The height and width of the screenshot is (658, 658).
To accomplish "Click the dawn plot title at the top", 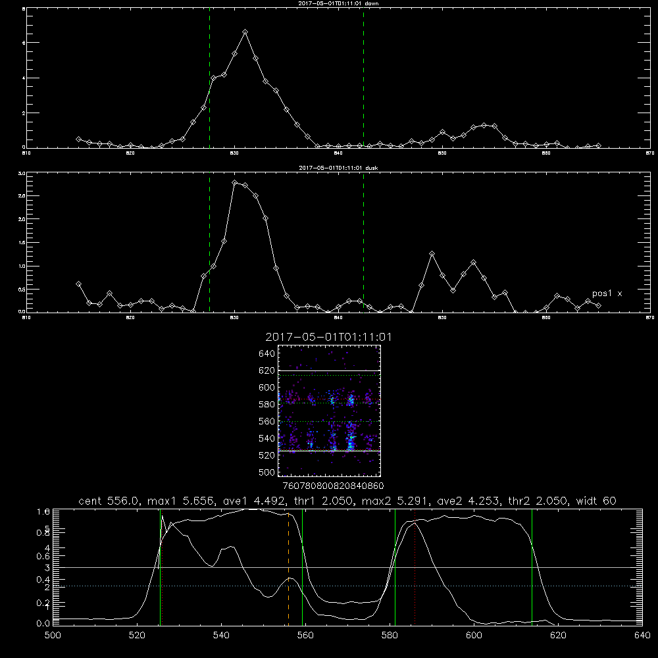I will point(338,3).
